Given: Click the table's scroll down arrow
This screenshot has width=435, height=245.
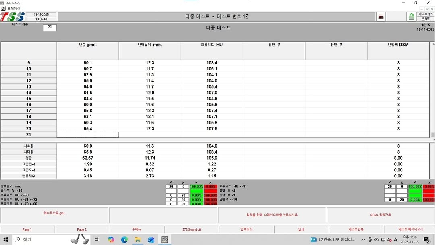Looking at the screenshot, I should tap(433, 140).
